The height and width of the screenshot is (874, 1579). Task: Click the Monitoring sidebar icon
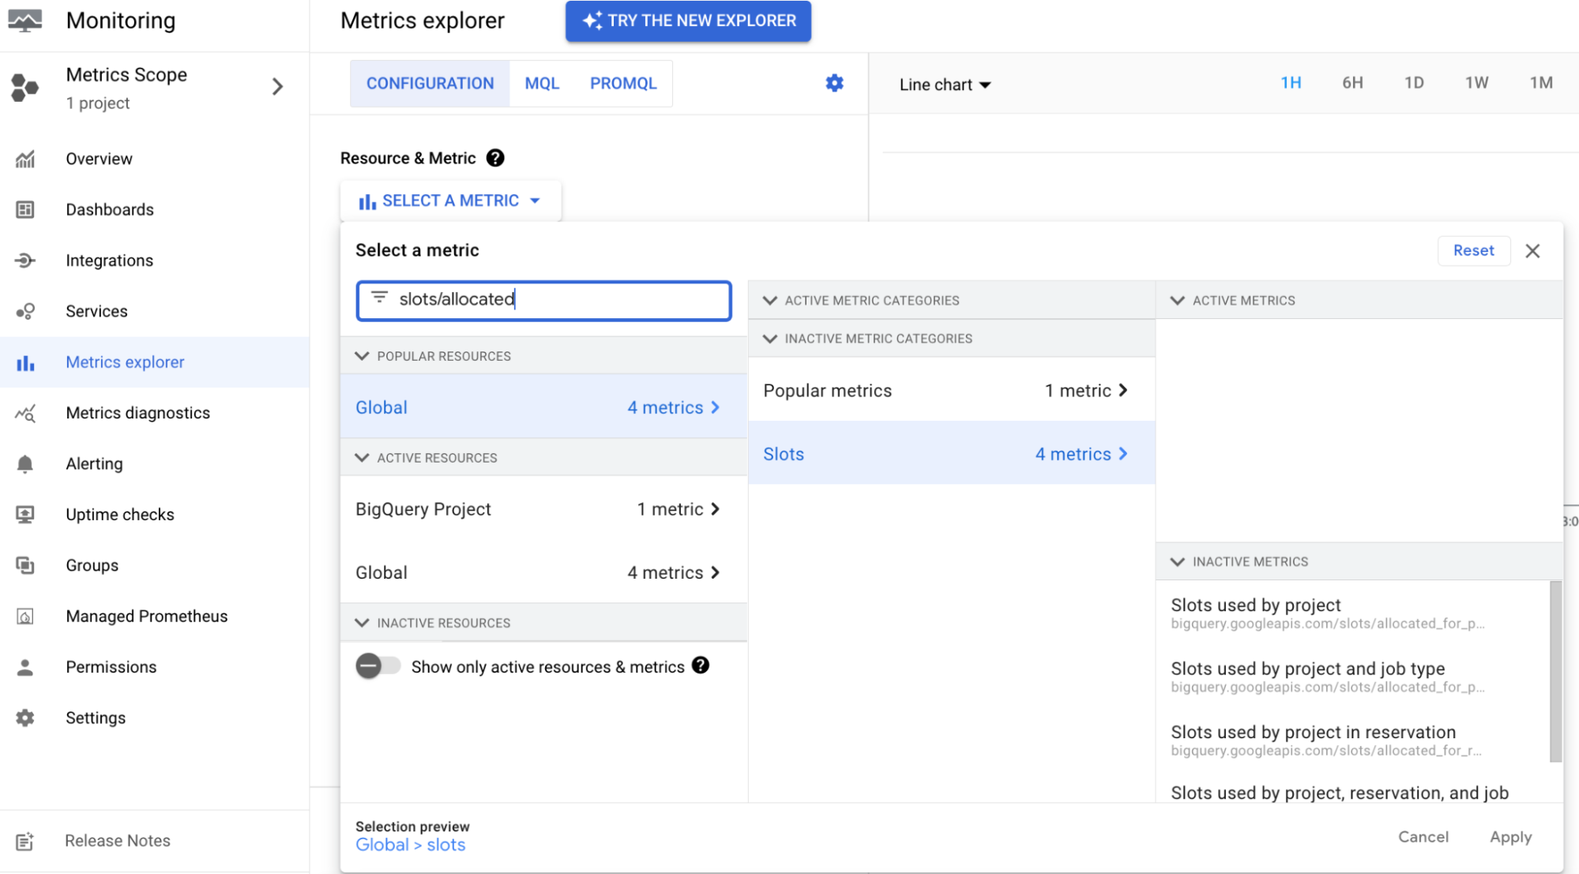pyautogui.click(x=27, y=20)
